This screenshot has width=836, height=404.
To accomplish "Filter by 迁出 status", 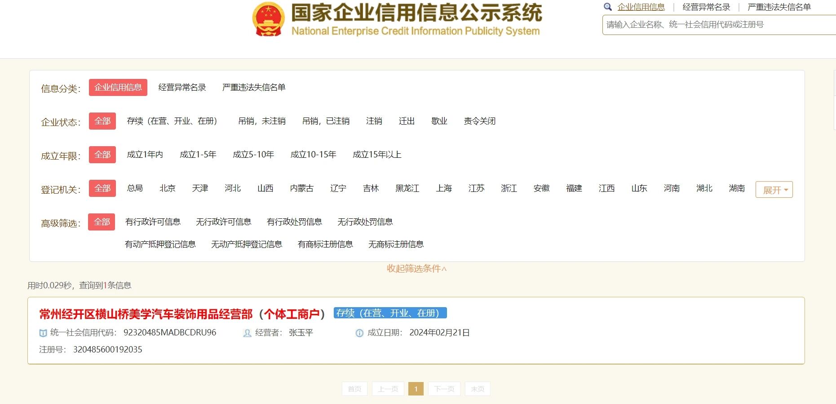I will tap(407, 121).
